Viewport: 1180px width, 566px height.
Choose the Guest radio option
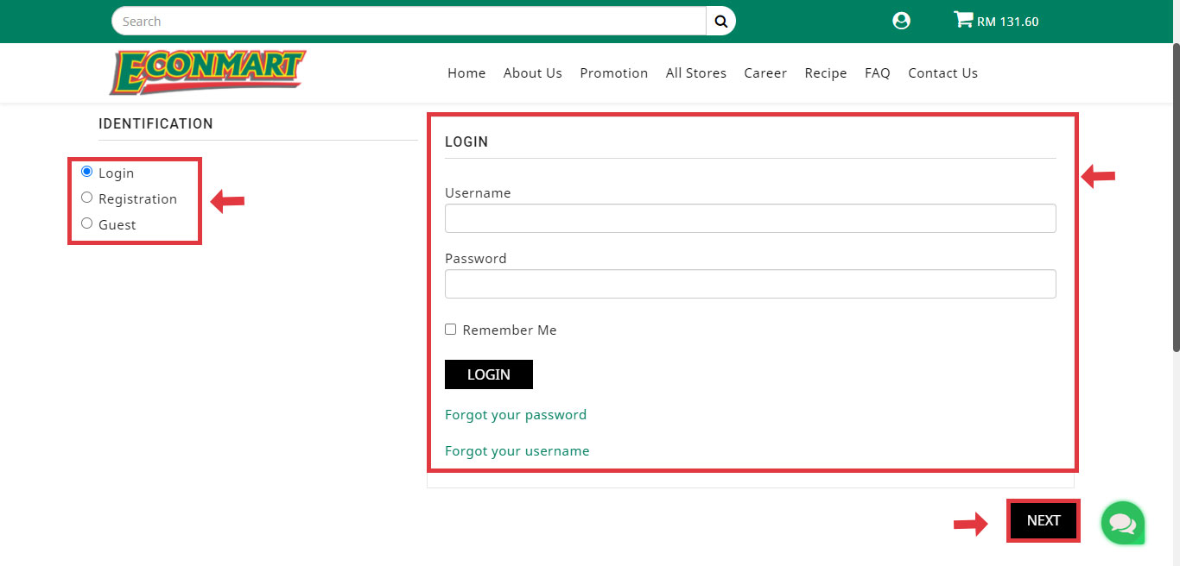86,223
